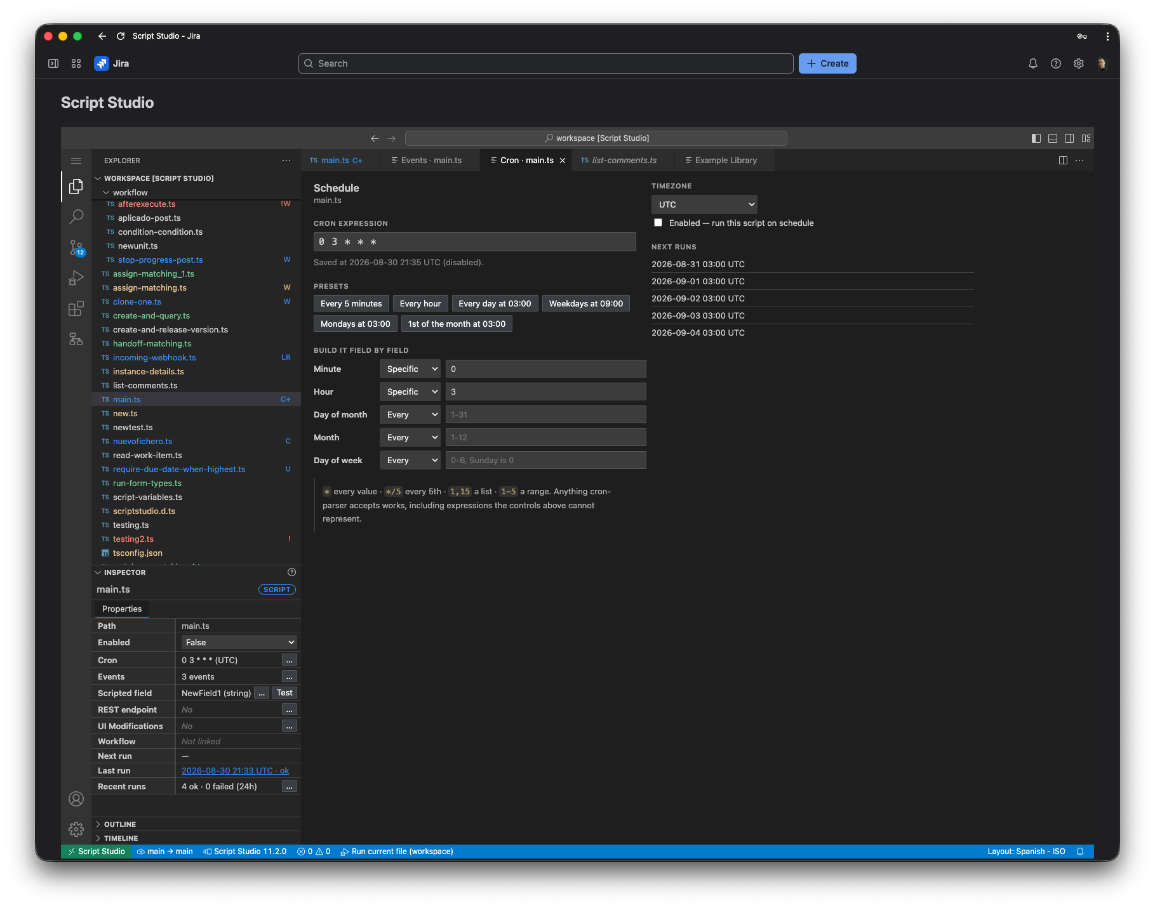Open the user profile avatar
The height and width of the screenshot is (908, 1155).
[1102, 63]
